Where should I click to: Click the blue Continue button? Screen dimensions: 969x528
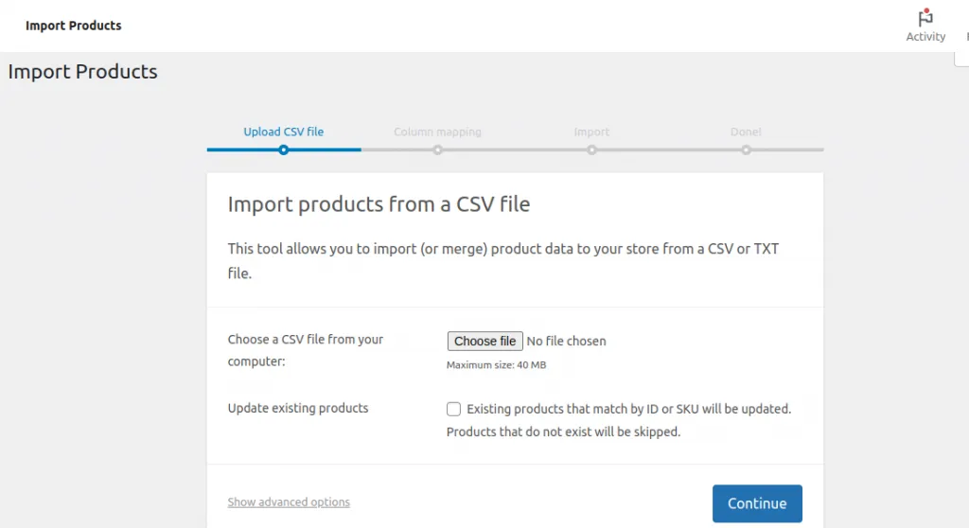(x=757, y=503)
